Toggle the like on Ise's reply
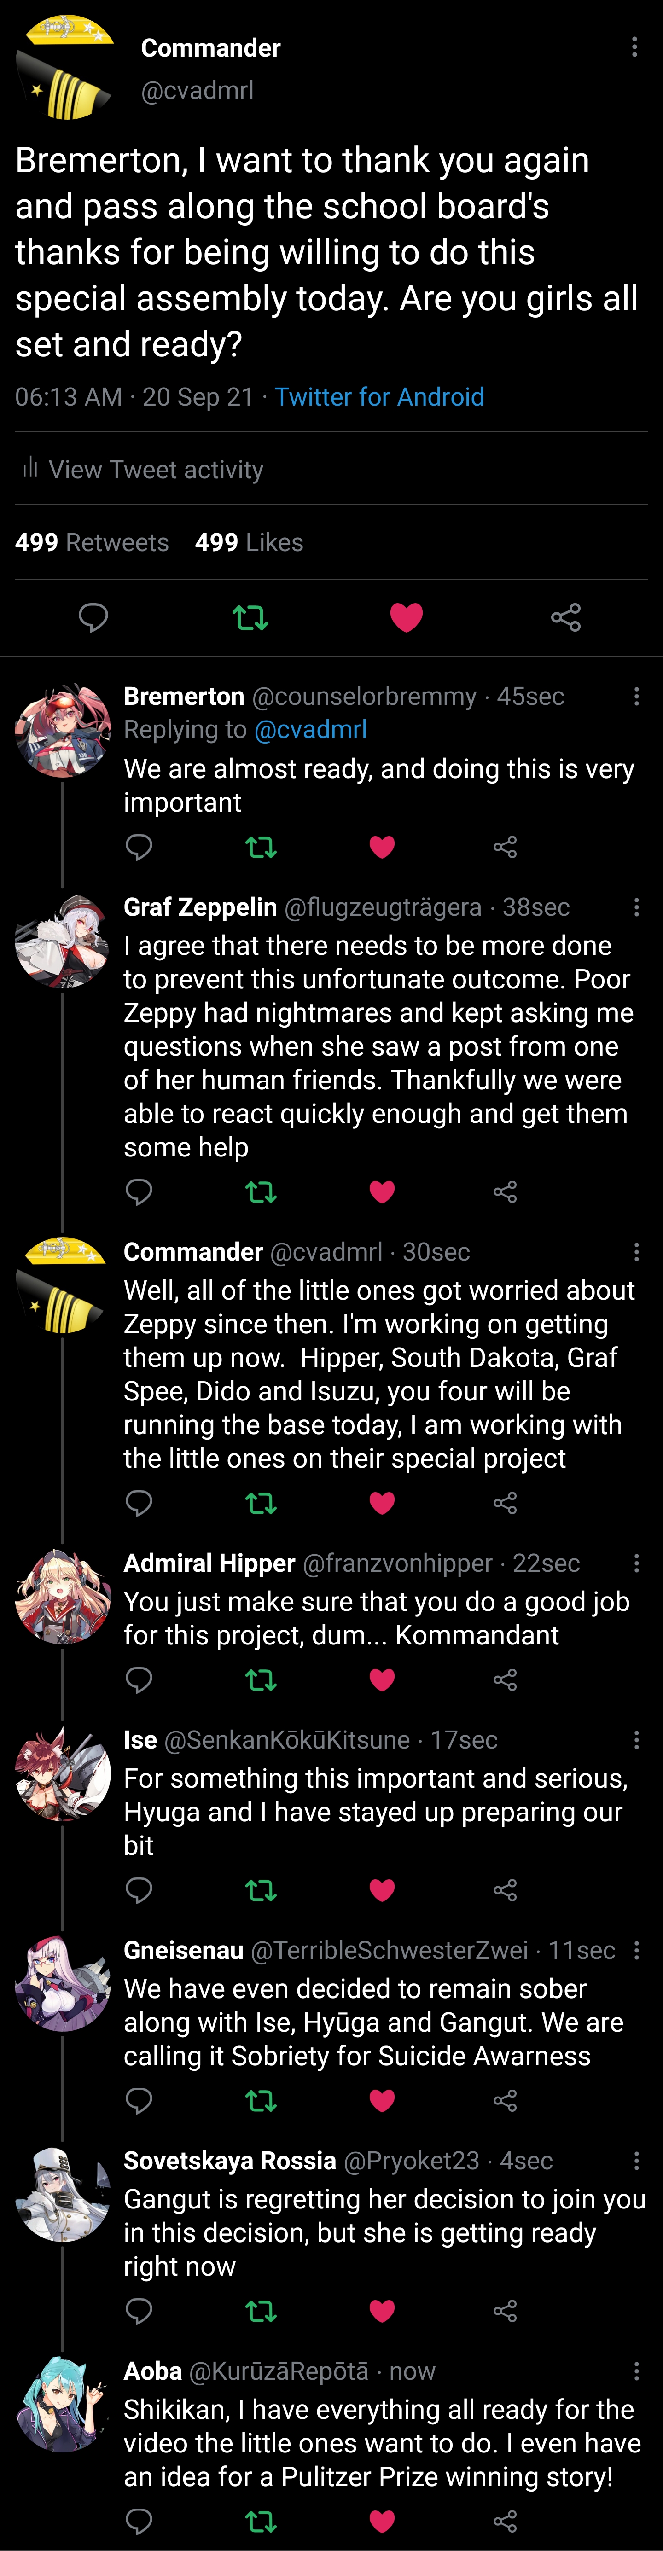Viewport: 663px width, 2551px height. click(383, 1890)
